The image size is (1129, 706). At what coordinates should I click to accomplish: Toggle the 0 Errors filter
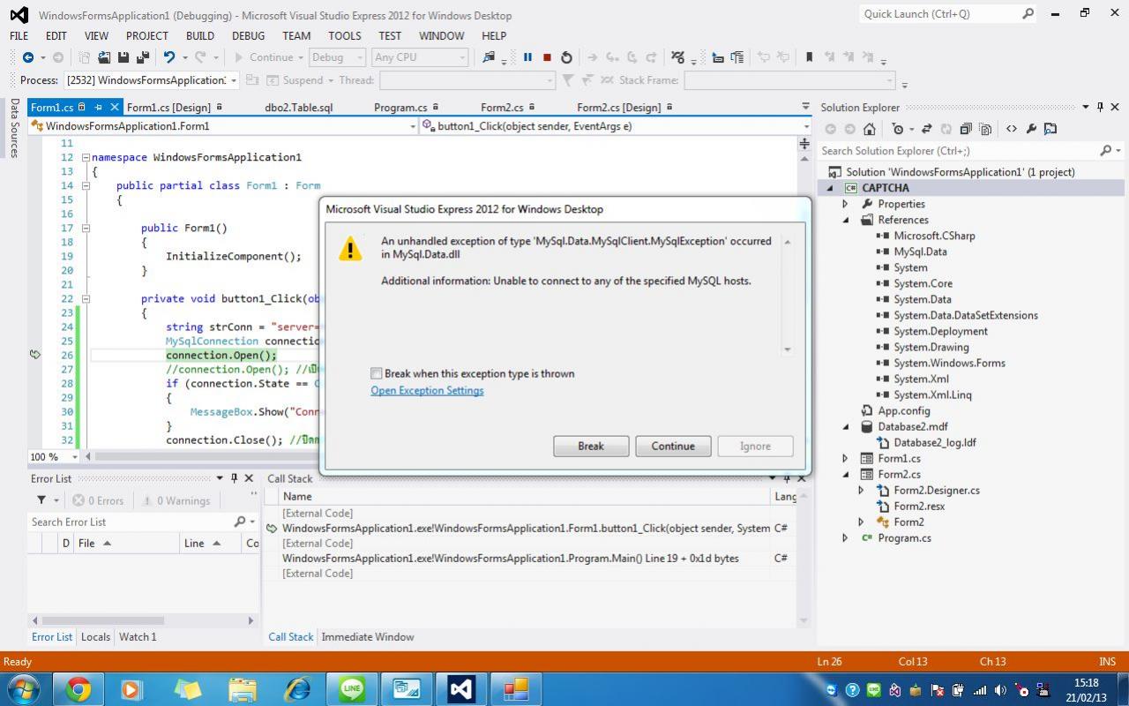click(98, 500)
